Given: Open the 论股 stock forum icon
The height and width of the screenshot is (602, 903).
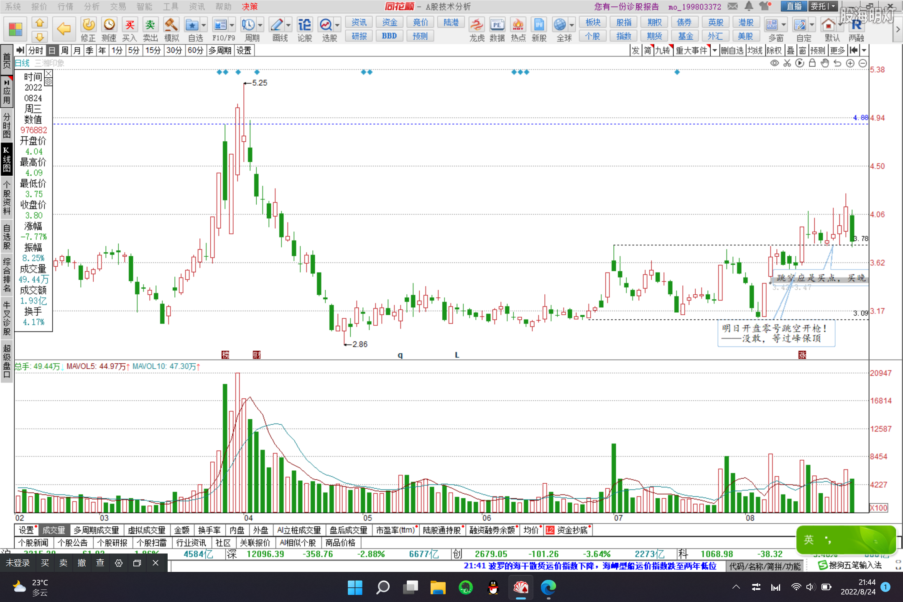Looking at the screenshot, I should (x=305, y=29).
